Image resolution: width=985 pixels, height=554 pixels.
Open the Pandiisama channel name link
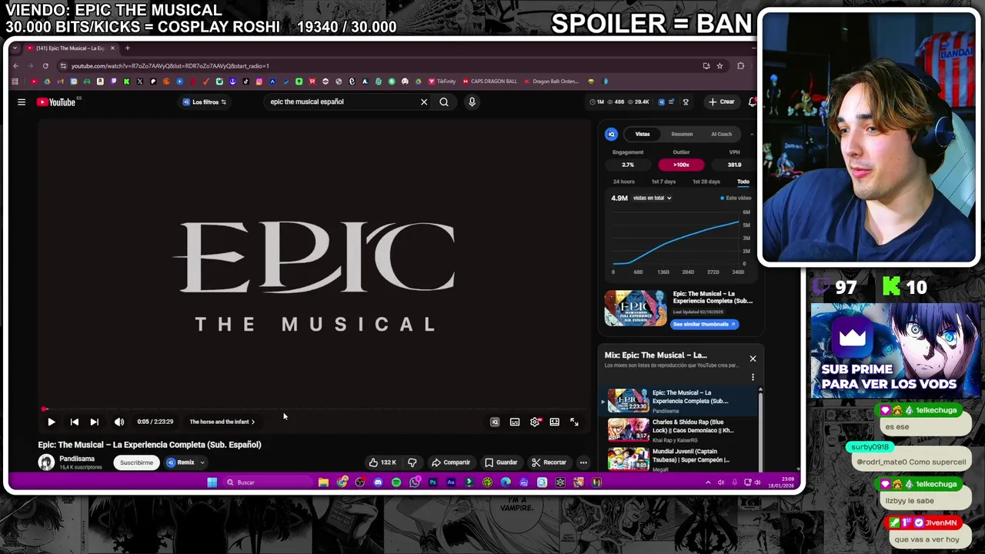click(77, 459)
